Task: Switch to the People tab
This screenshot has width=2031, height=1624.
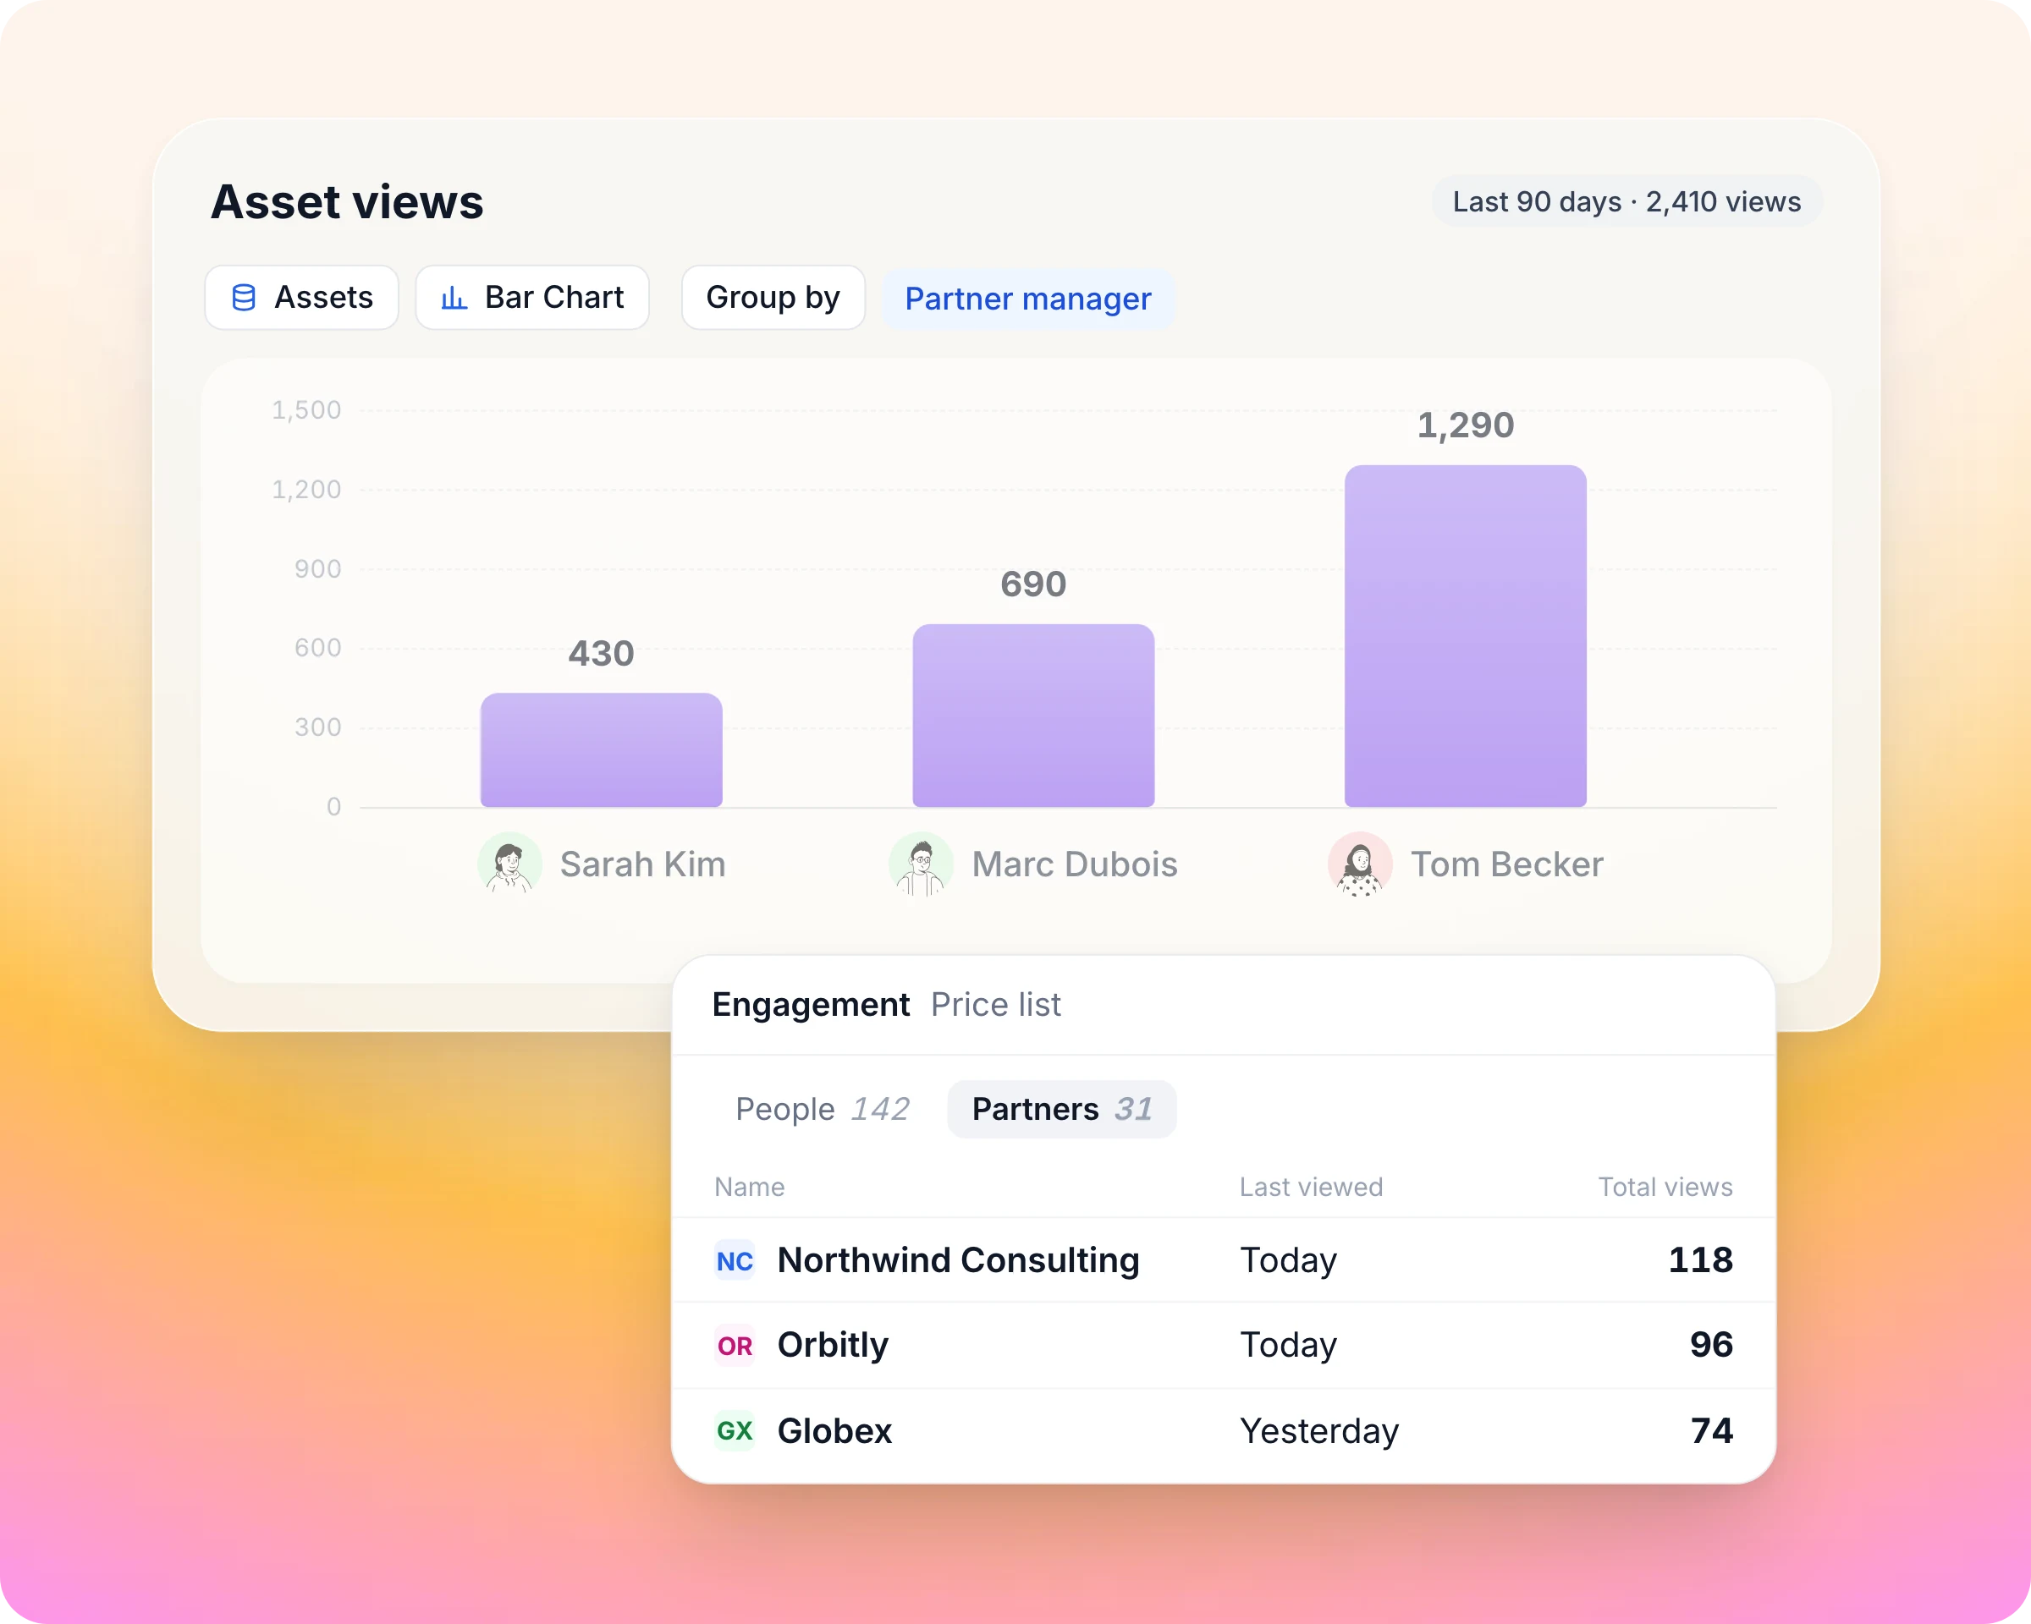Action: [823, 1109]
